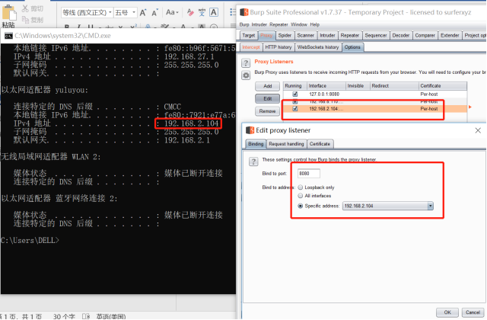Click the Interface column header
The height and width of the screenshot is (320, 487).
tap(326, 86)
